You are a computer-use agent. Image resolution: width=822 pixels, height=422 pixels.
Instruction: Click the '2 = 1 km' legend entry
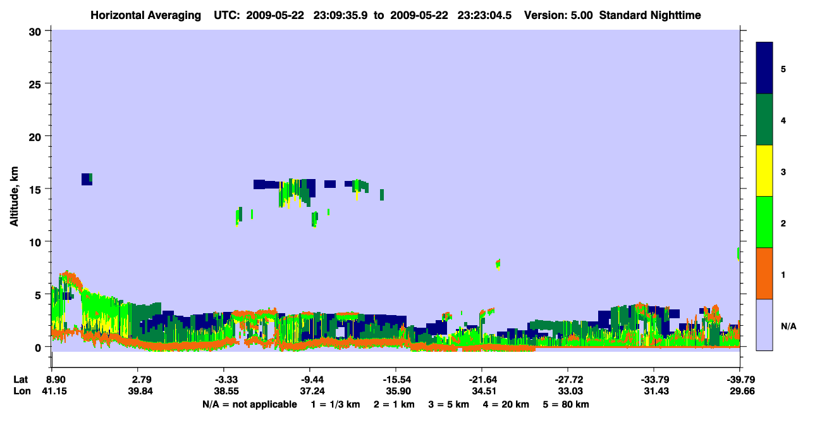tap(394, 404)
